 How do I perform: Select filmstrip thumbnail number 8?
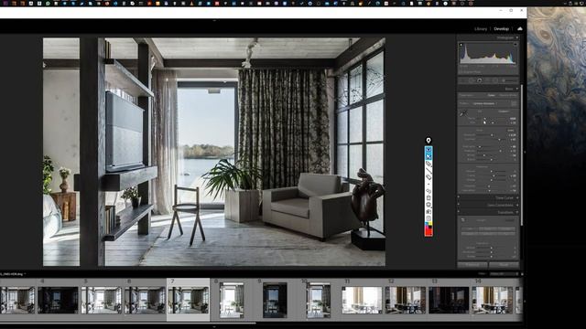[x=232, y=300]
